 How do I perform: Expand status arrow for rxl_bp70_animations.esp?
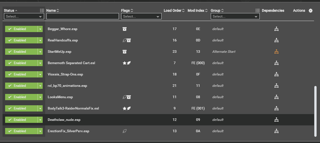pyautogui.click(x=40, y=86)
